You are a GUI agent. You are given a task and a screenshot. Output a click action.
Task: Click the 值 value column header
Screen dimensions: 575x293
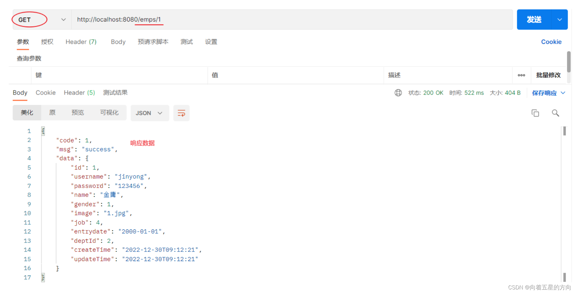215,75
